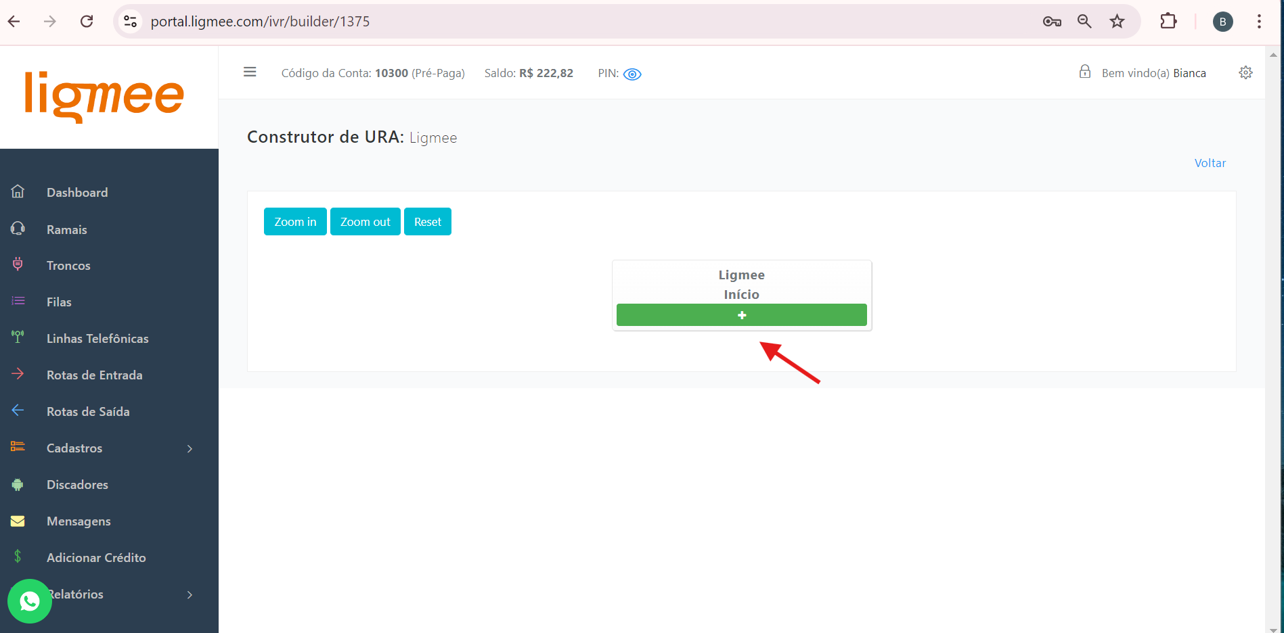Expand the Relatórios submenu chevron
The height and width of the screenshot is (633, 1284).
pyautogui.click(x=190, y=594)
